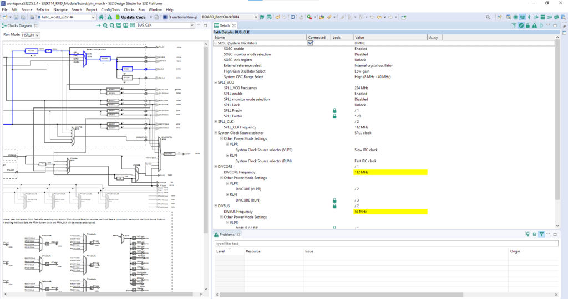Toggle lock on SPLL Factor row
Viewport: 568px width, 299px height.
pyautogui.click(x=334, y=116)
